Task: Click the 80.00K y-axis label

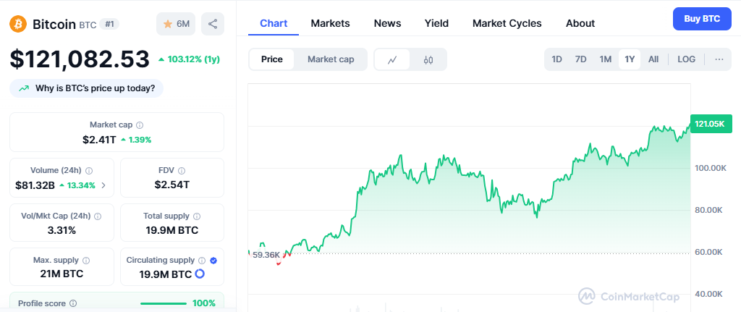Action: 708,210
